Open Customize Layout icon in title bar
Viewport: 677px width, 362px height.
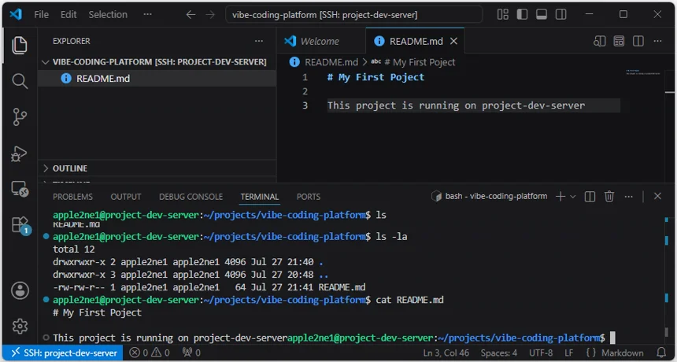(502, 14)
